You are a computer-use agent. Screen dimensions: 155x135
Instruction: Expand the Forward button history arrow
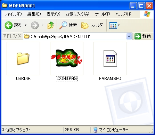click(42, 25)
